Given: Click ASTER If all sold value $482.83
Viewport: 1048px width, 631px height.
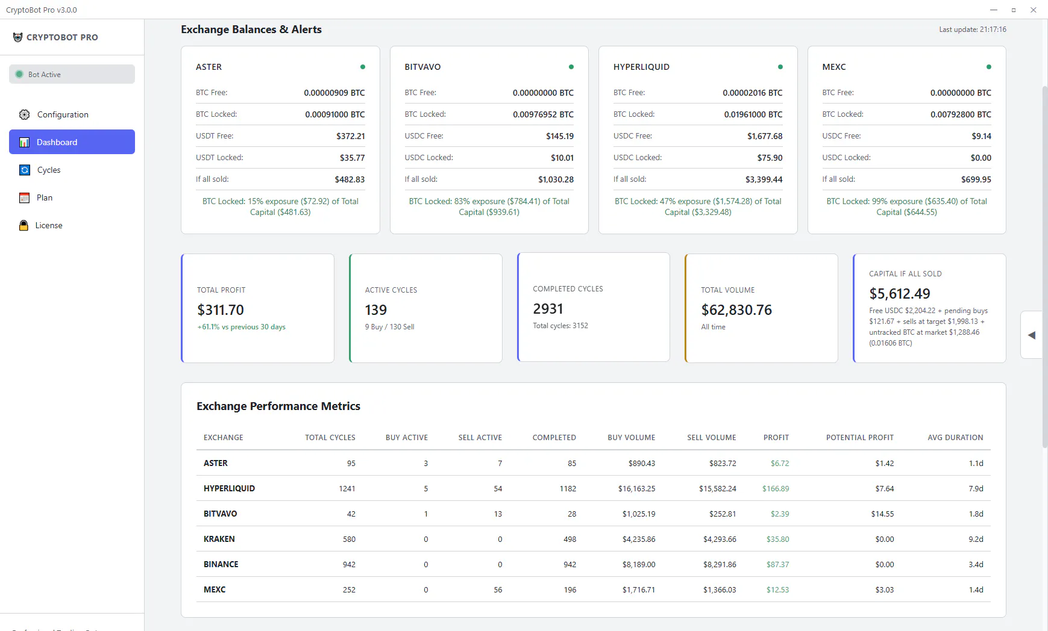Looking at the screenshot, I should [x=350, y=179].
